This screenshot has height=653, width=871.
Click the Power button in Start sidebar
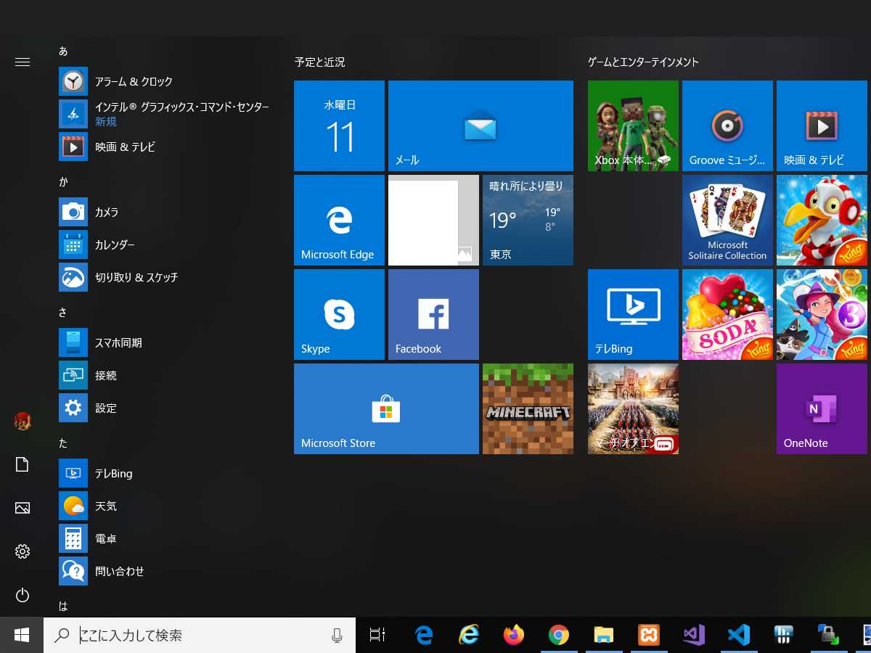(23, 596)
